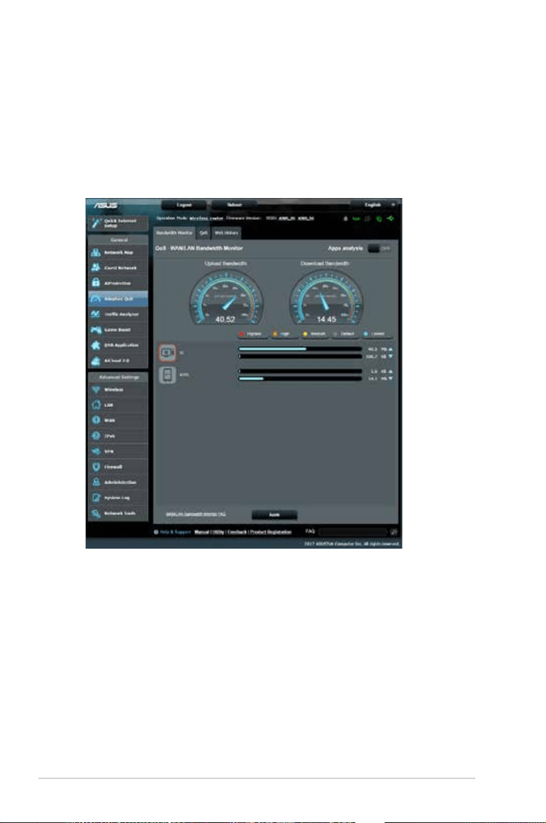The width and height of the screenshot is (546, 823).
Task: Open Firewall shield icon settings
Action: 96,467
